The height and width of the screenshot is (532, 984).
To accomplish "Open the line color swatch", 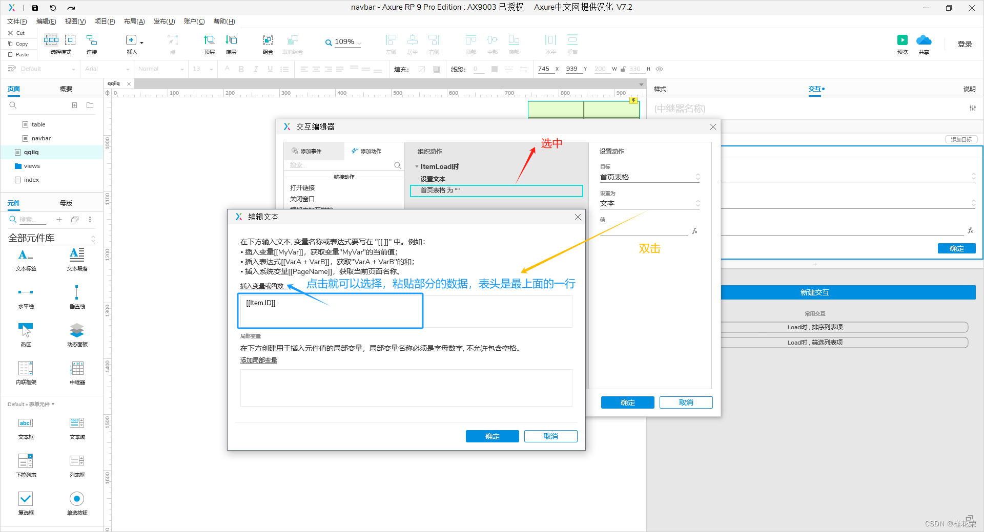I will point(494,69).
